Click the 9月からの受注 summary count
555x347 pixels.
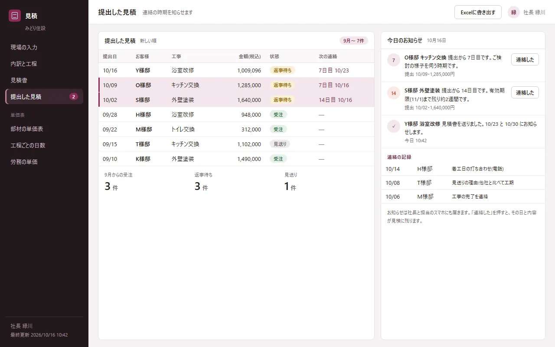111,187
